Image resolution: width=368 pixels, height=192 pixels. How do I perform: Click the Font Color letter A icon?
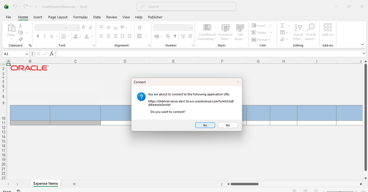point(87,36)
